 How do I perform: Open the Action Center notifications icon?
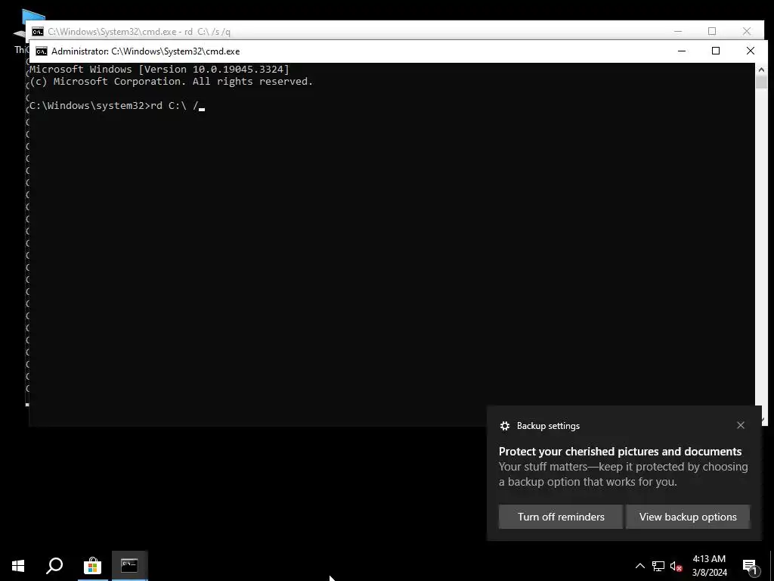click(x=750, y=567)
